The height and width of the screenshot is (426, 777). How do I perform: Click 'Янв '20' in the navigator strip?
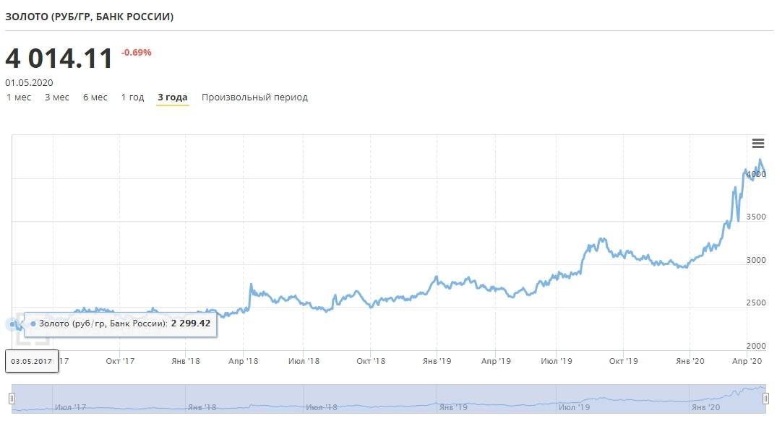pyautogui.click(x=705, y=407)
